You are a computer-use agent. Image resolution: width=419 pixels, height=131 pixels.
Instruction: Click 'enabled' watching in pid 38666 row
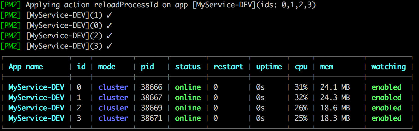pos(386,87)
